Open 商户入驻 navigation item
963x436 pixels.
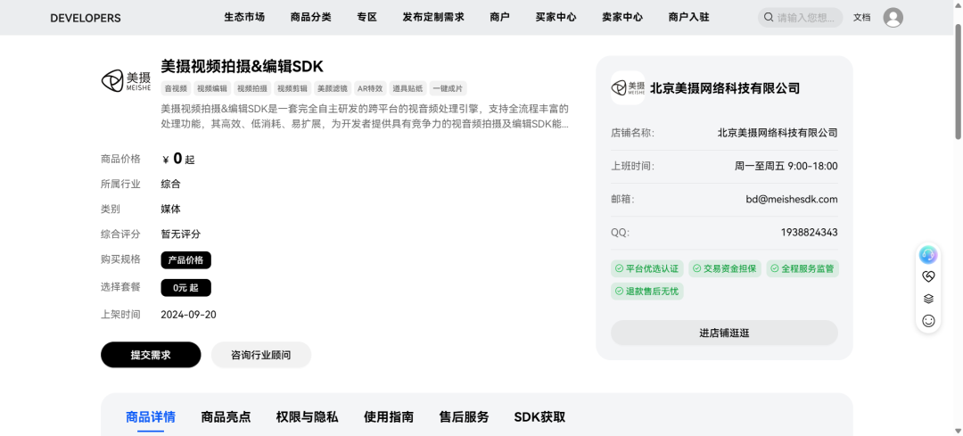(x=689, y=17)
